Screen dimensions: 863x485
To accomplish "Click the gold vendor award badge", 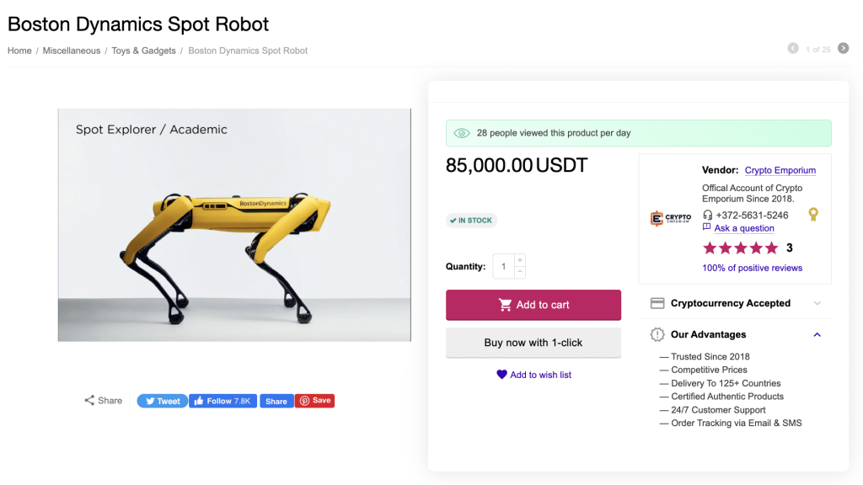I will pyautogui.click(x=813, y=215).
